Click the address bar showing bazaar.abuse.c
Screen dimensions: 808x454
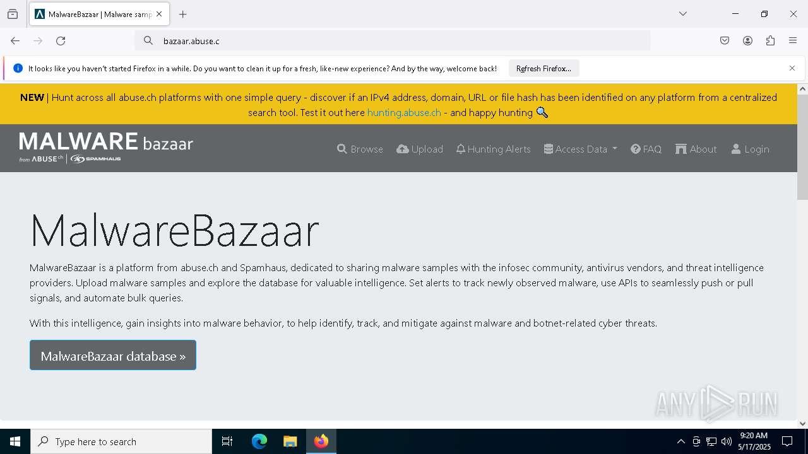(x=393, y=40)
